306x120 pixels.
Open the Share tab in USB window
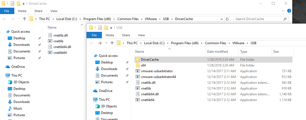(126, 35)
